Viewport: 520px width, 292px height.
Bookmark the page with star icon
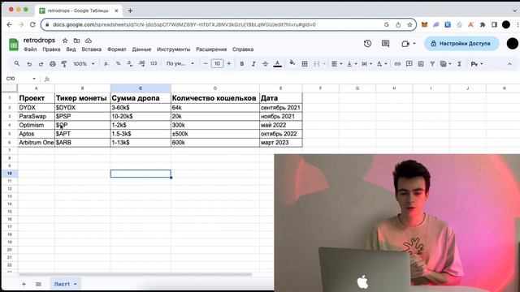coord(409,24)
